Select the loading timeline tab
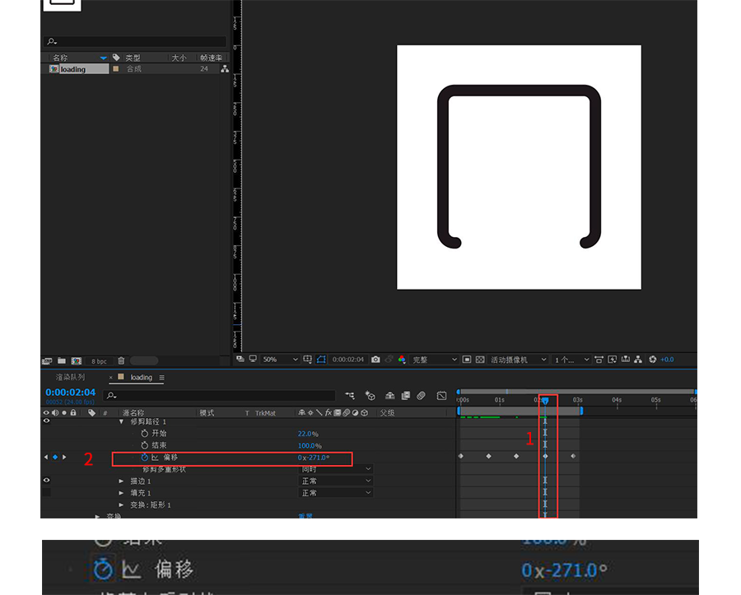 [x=141, y=378]
